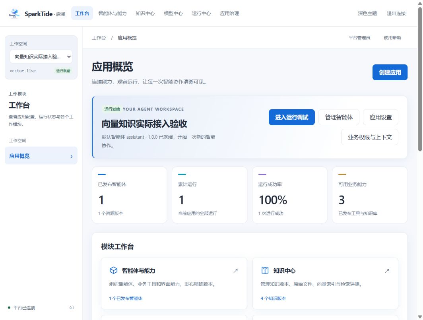Click the 运行成功率 100% card
423x320 pixels.
click(x=290, y=195)
